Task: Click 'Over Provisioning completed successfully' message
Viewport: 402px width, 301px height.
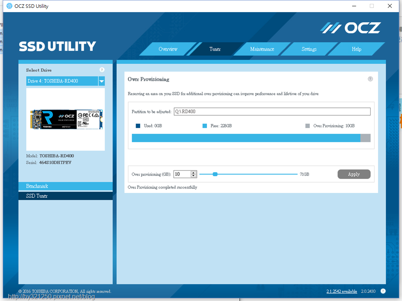Action: (162, 187)
